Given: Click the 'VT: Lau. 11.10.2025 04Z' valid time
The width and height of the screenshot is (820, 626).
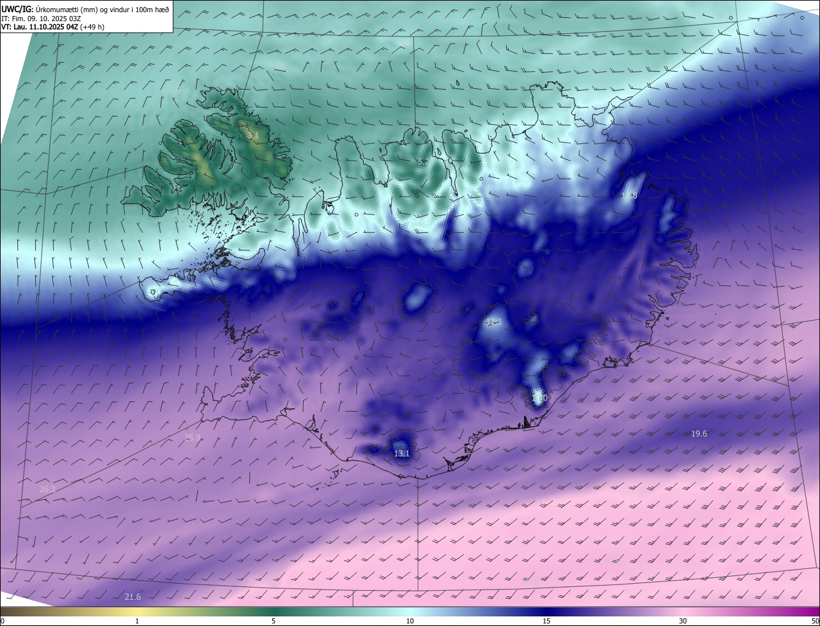Looking at the screenshot, I should point(40,27).
